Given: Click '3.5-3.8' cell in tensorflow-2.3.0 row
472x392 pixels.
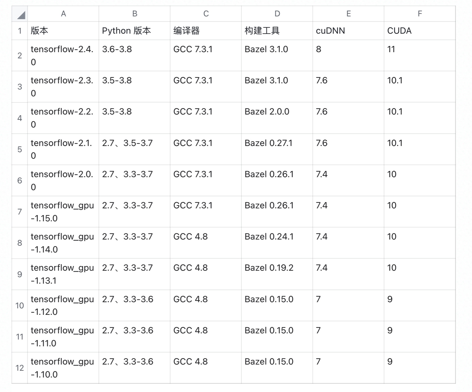Looking at the screenshot, I should tap(135, 87).
